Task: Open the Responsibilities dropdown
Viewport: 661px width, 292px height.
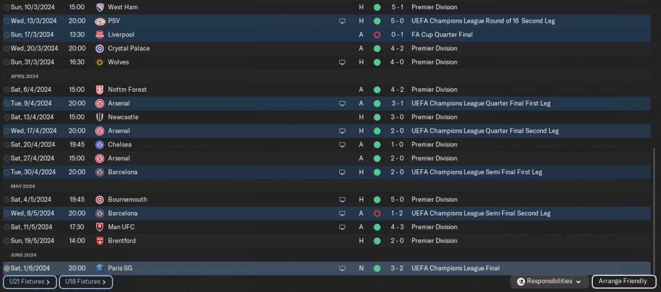Action: [549, 282]
